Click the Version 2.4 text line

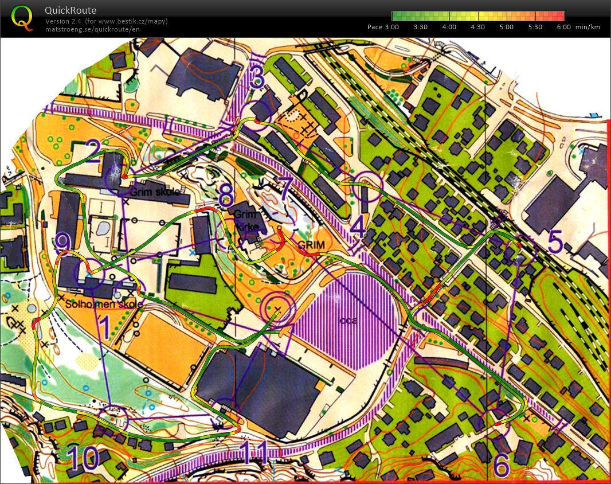click(107, 21)
